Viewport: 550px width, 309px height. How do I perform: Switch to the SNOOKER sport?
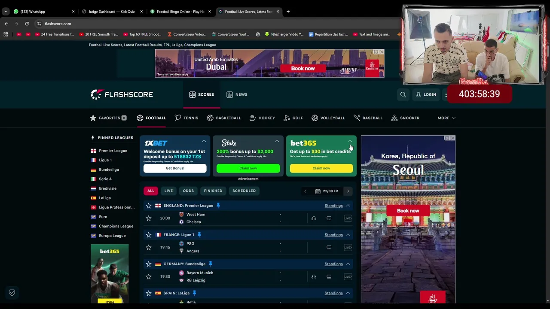[405, 118]
